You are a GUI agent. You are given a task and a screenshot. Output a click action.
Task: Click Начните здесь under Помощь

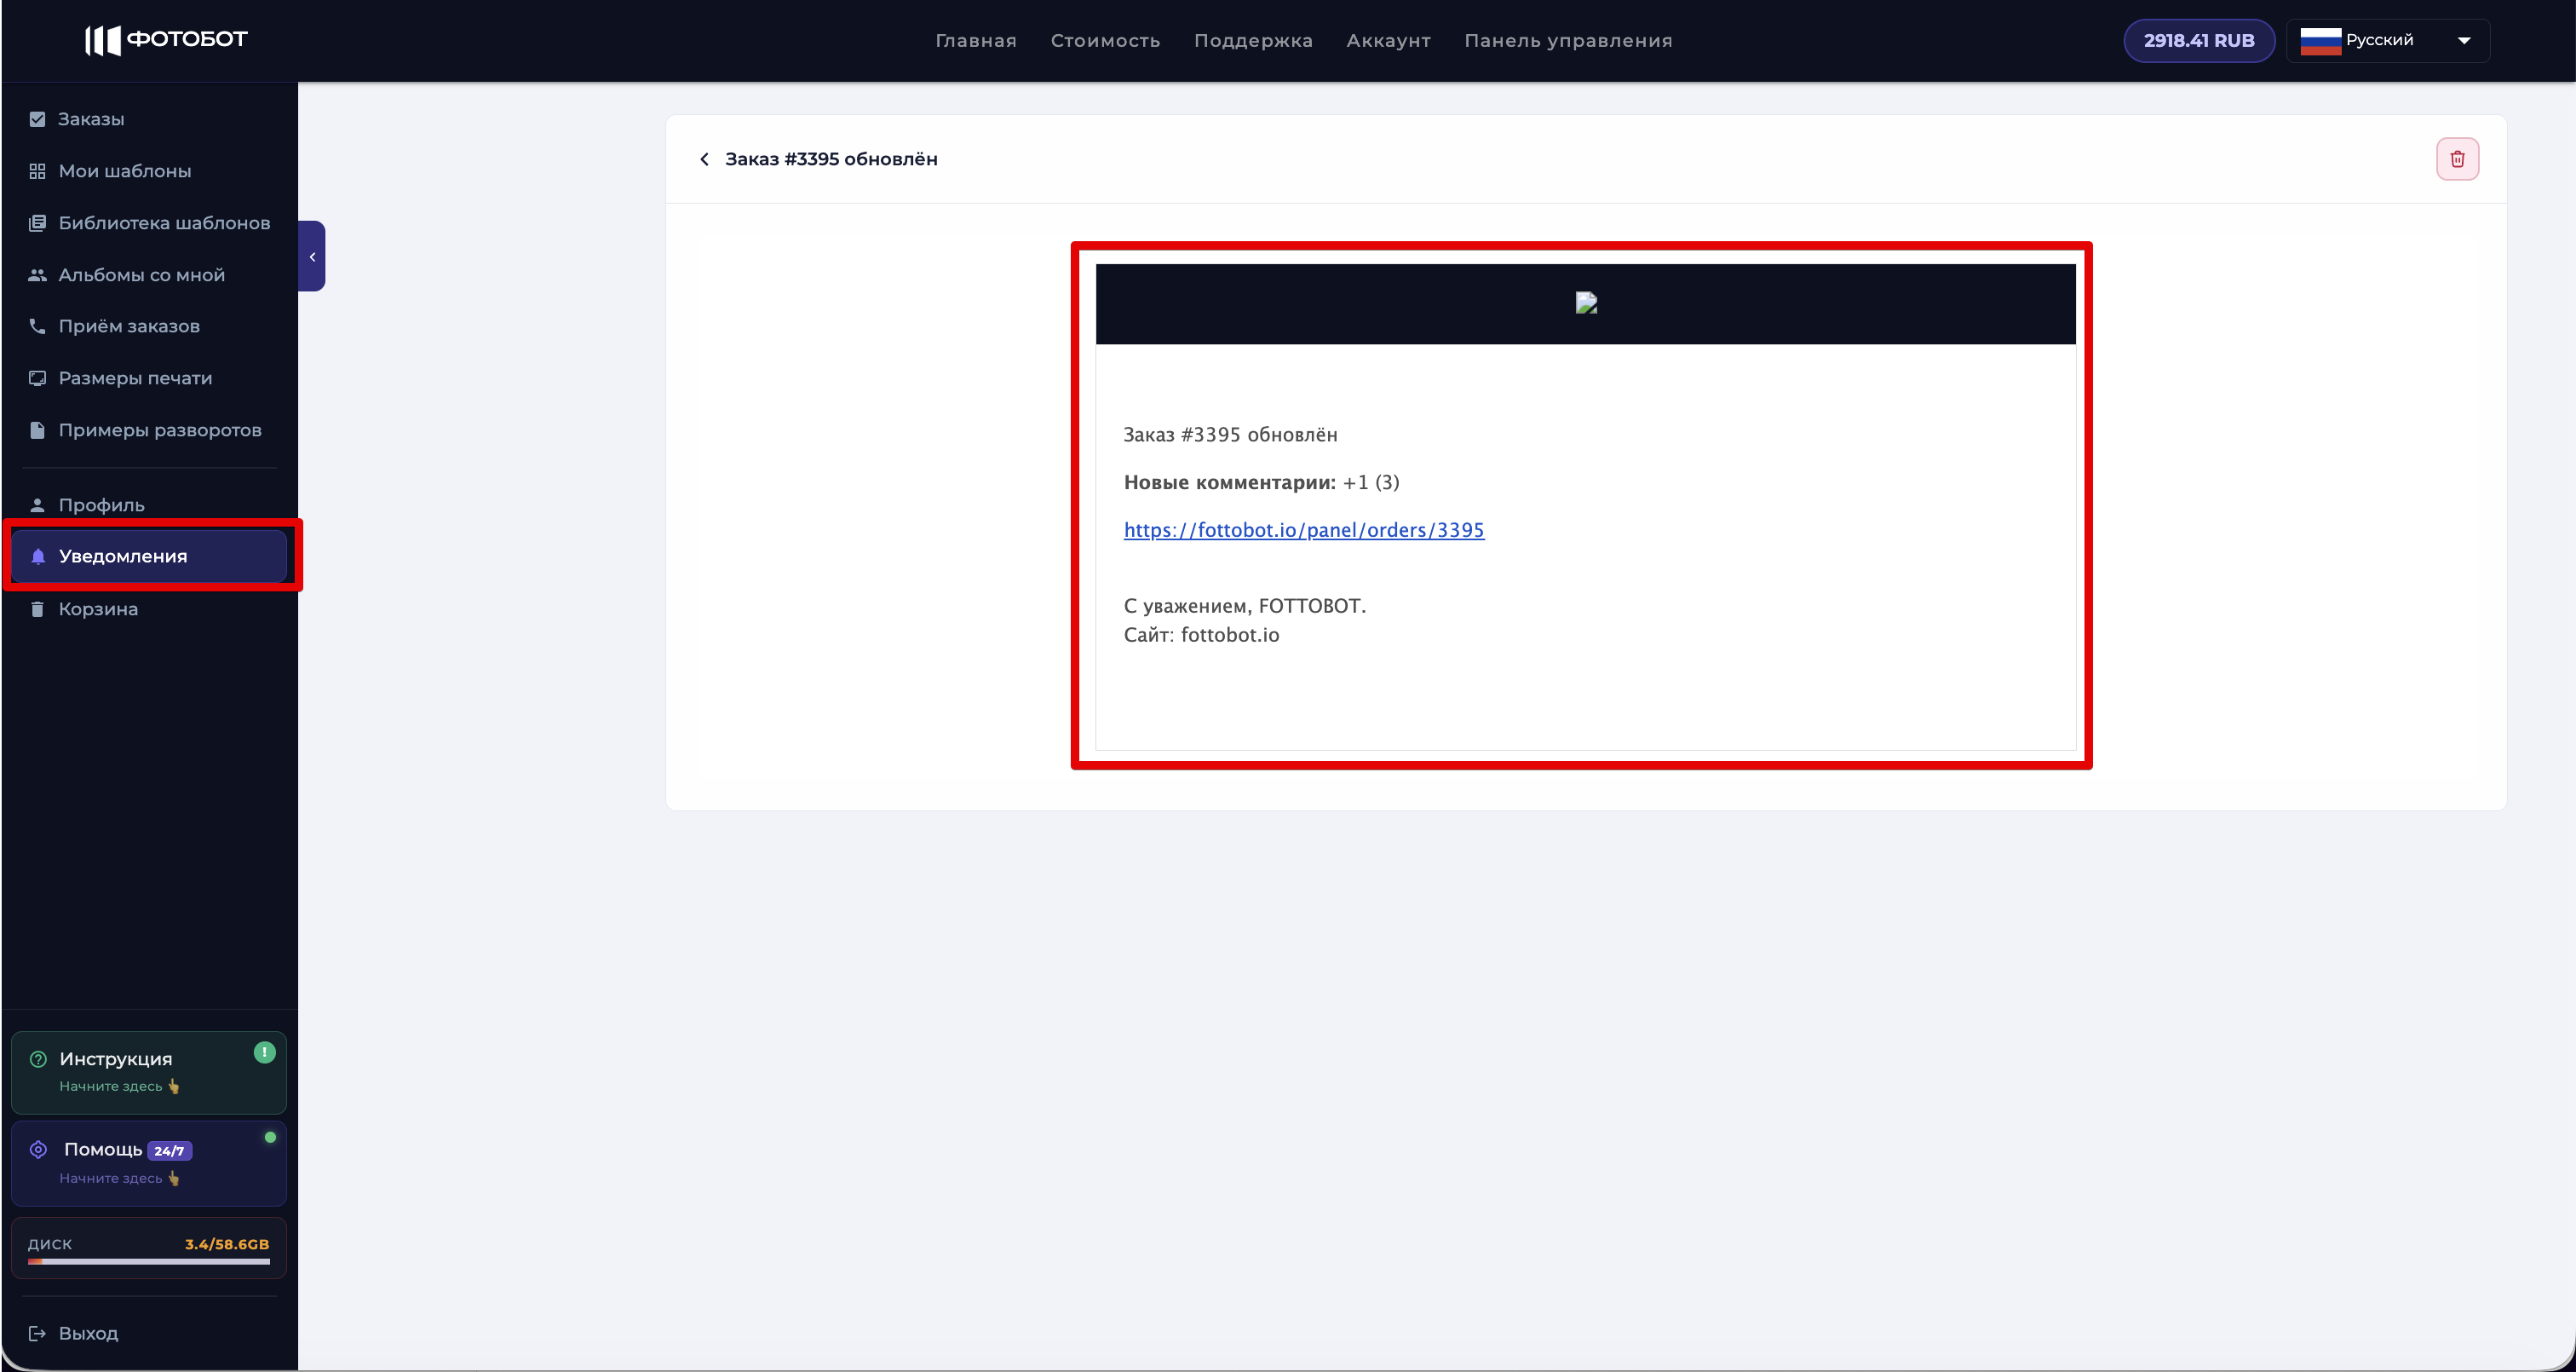[x=119, y=1178]
